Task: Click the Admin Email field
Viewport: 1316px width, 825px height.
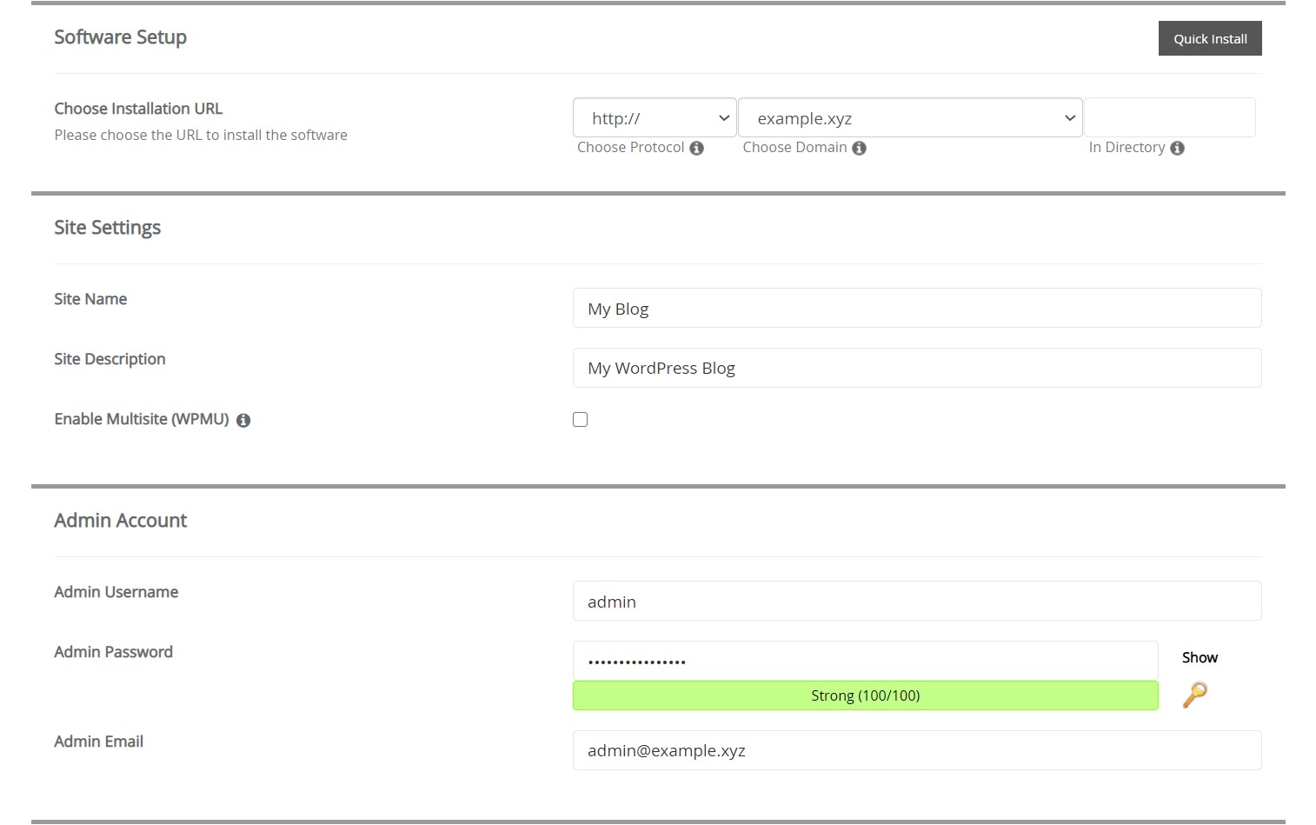Action: click(x=917, y=750)
